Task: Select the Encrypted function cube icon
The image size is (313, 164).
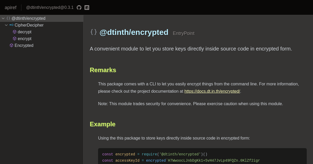Action: pyautogui.click(x=11, y=45)
